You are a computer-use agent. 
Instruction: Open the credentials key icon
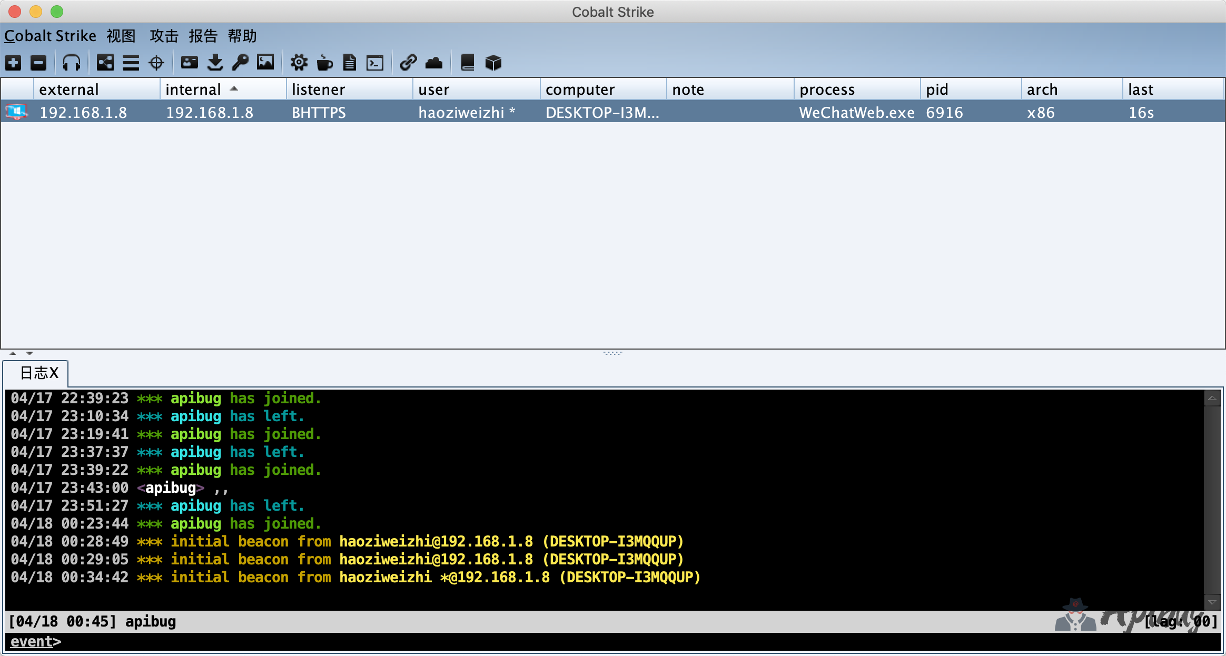tap(240, 63)
